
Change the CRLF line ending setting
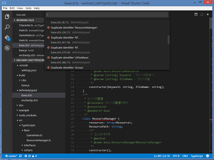[185, 156]
